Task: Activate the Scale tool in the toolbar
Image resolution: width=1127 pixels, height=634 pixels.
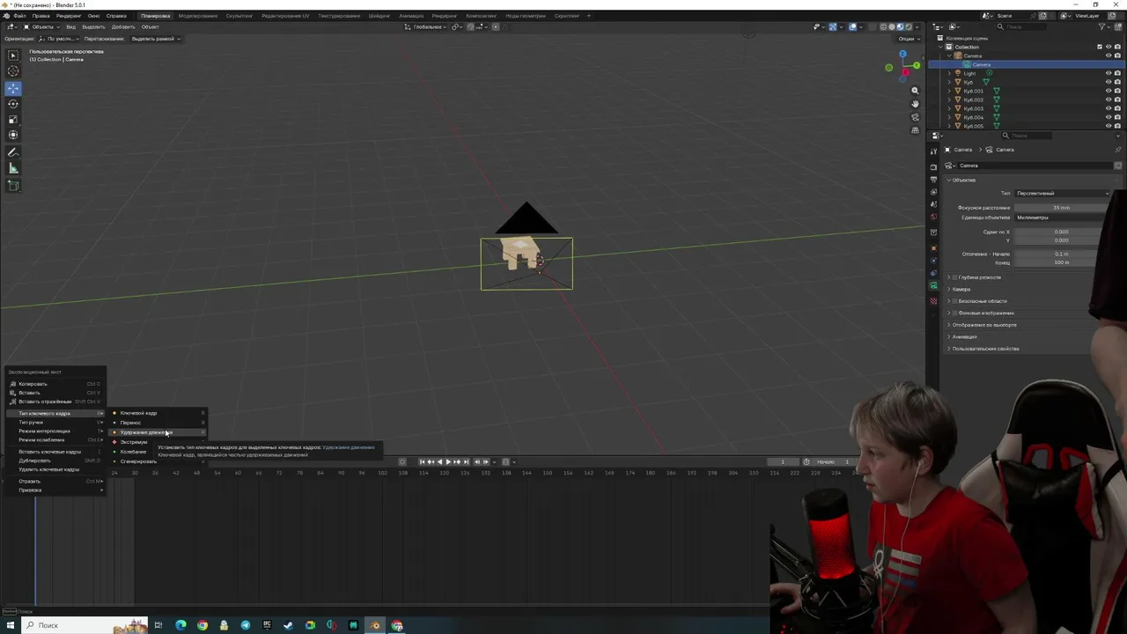Action: [x=13, y=120]
